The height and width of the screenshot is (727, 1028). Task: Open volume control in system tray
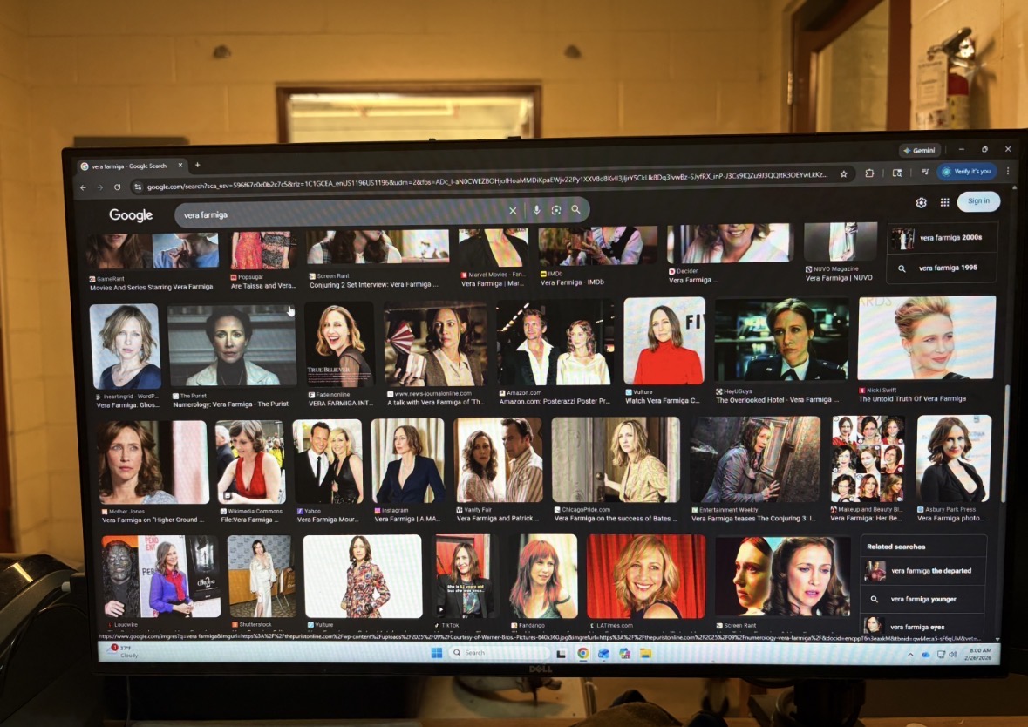click(x=953, y=655)
